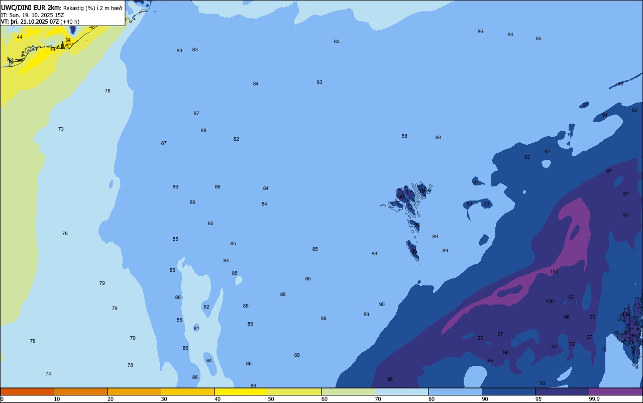This screenshot has height=403, width=643.
Task: Click the value 48 beside the title box
Action: coord(92,27)
